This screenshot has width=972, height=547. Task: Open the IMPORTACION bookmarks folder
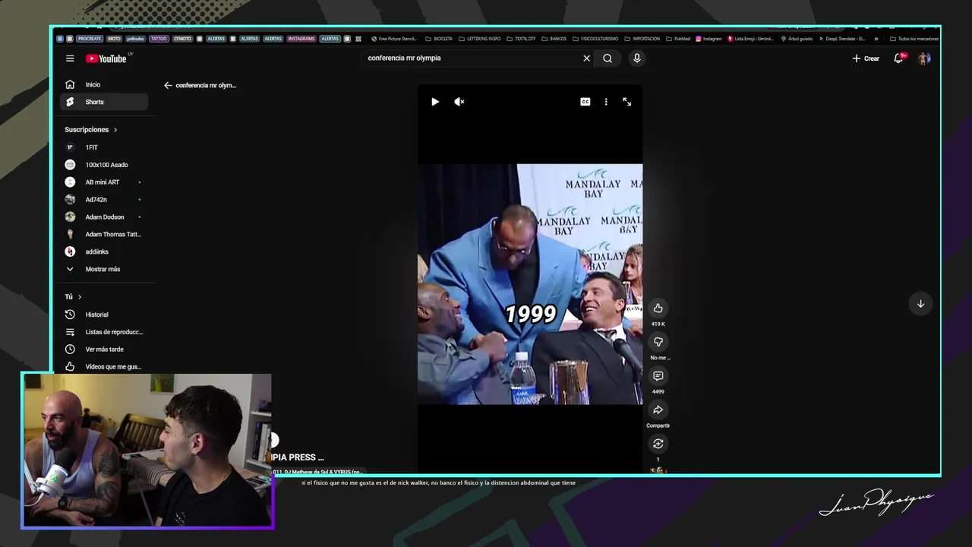click(x=642, y=39)
